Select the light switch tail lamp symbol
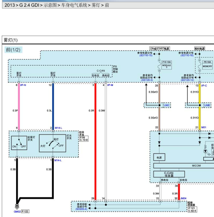 pos(53,143)
